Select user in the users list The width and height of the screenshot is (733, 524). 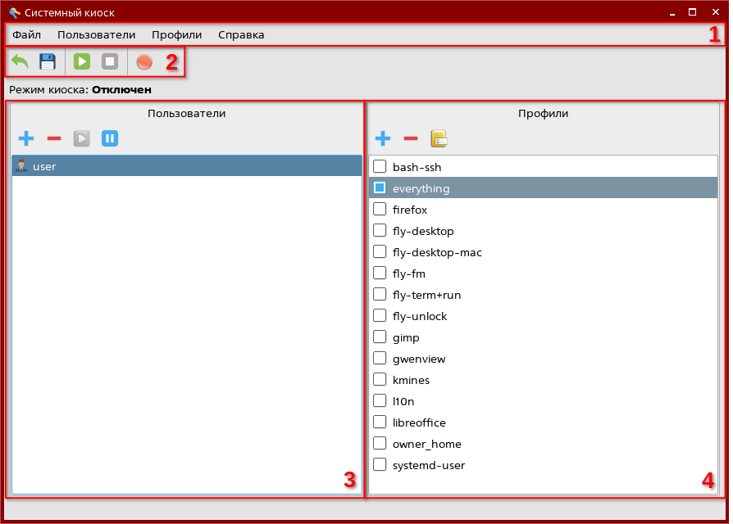(x=44, y=166)
